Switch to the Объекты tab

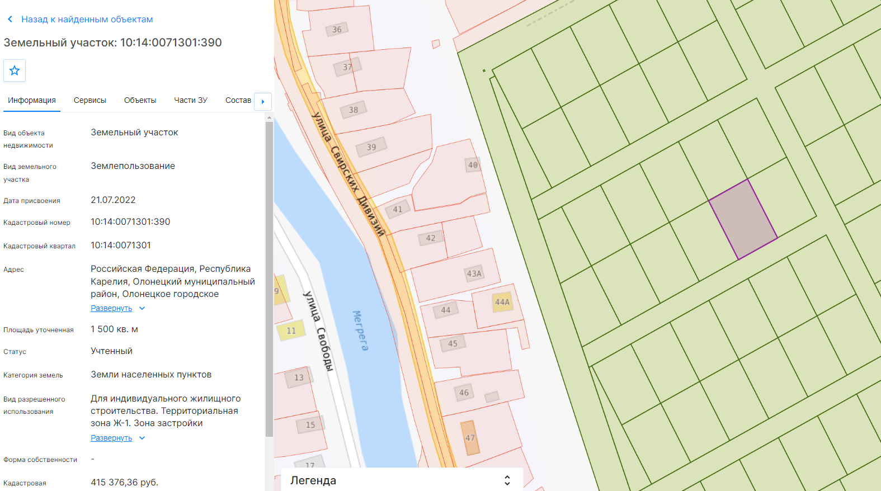click(140, 101)
